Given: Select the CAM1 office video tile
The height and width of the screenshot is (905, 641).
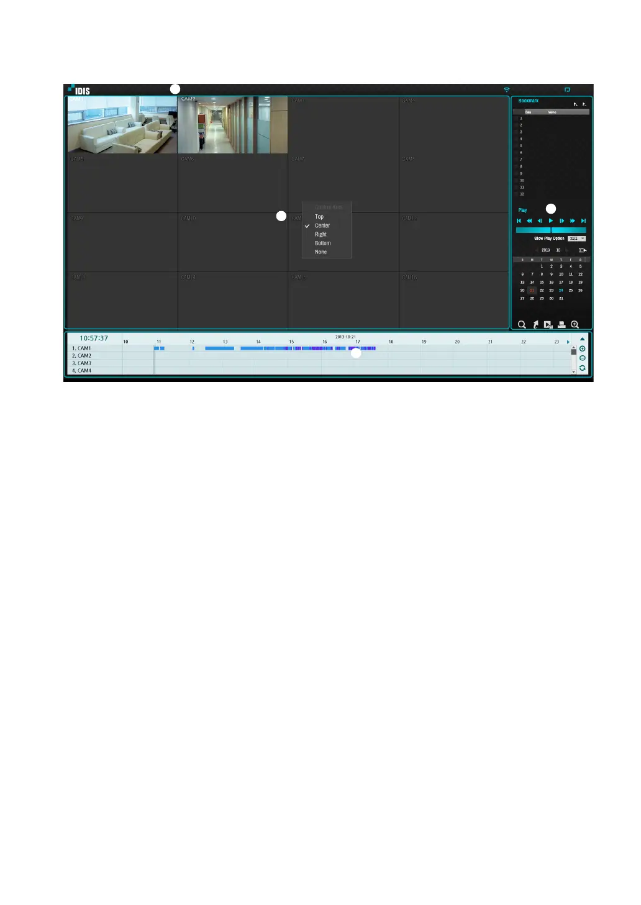Looking at the screenshot, I should pos(122,125).
